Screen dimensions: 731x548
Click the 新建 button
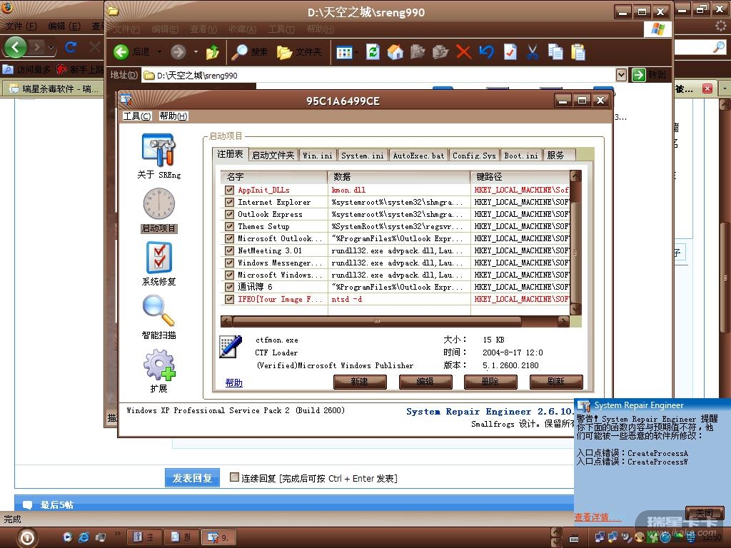(x=360, y=382)
